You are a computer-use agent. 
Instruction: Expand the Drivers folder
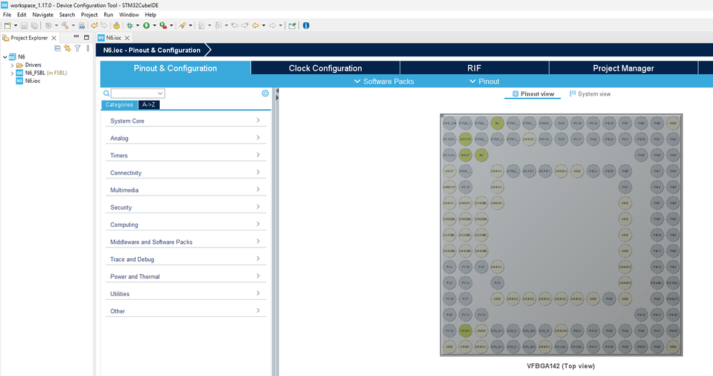click(x=12, y=65)
